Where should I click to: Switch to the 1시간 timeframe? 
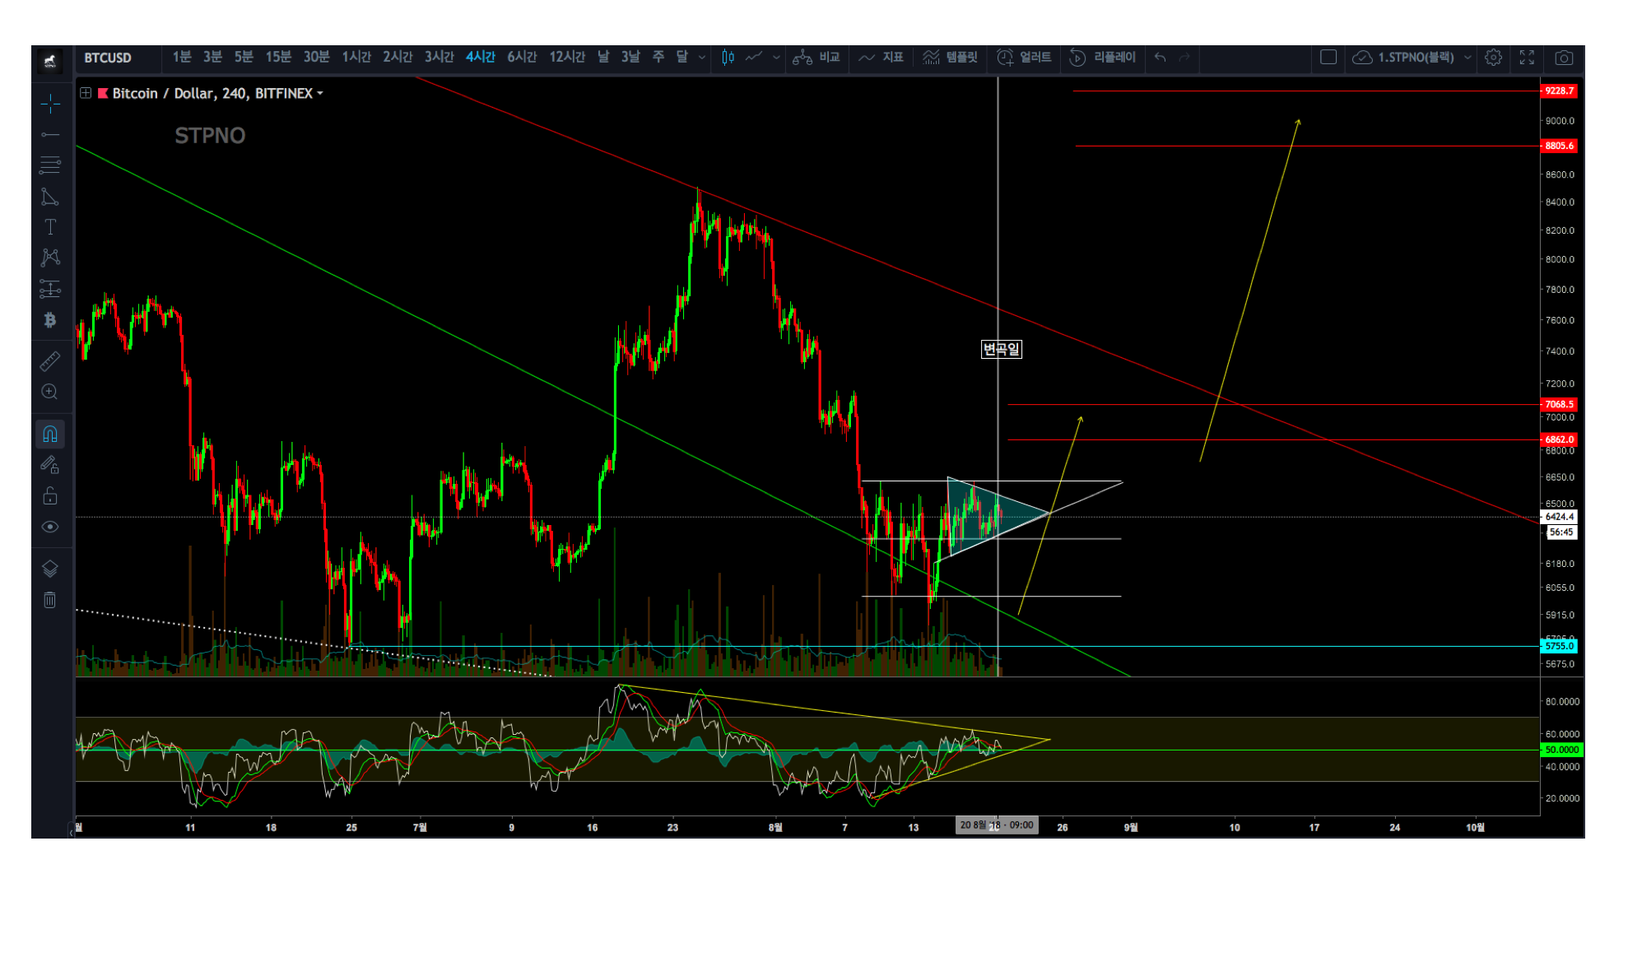coord(356,57)
